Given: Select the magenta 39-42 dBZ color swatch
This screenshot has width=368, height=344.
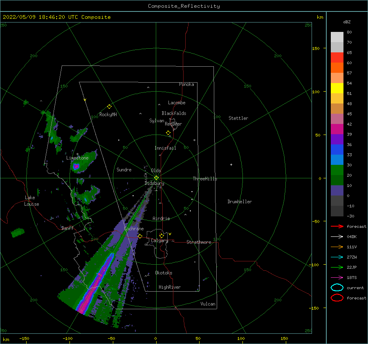Looking at the screenshot, I should pos(337,129).
